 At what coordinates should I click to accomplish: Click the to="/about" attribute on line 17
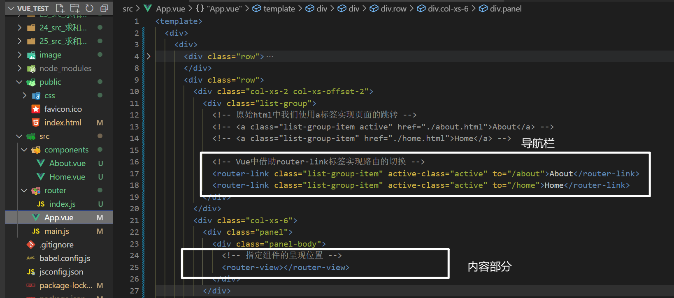(518, 173)
